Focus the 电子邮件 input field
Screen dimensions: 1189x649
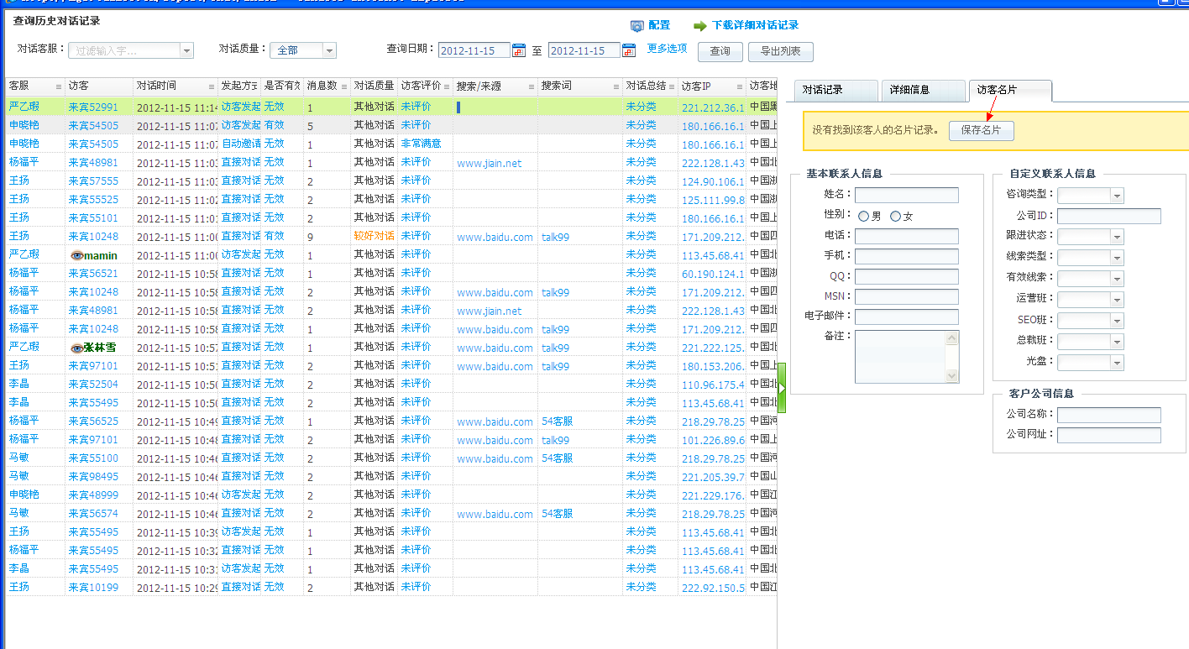[907, 317]
